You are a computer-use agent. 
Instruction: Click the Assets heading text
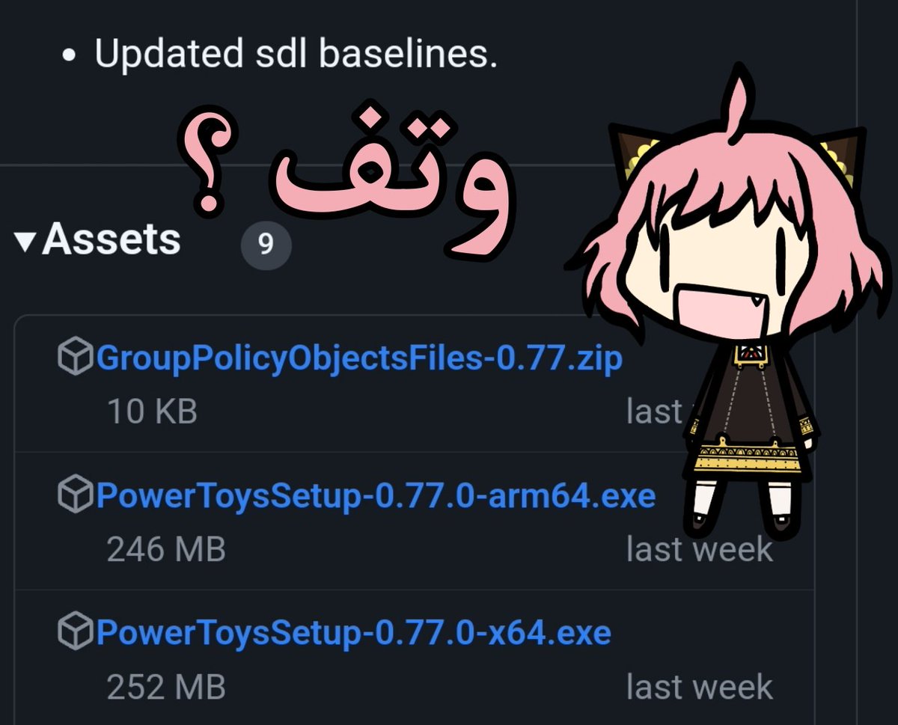[112, 240]
